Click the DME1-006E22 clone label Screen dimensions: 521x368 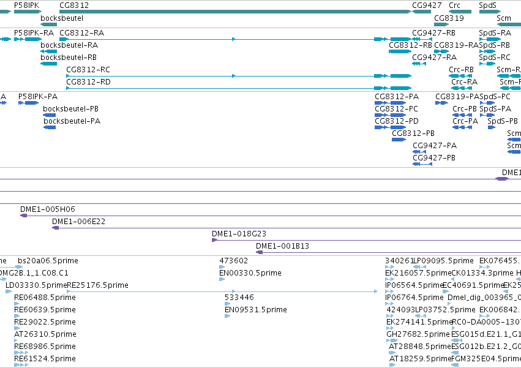(x=78, y=222)
